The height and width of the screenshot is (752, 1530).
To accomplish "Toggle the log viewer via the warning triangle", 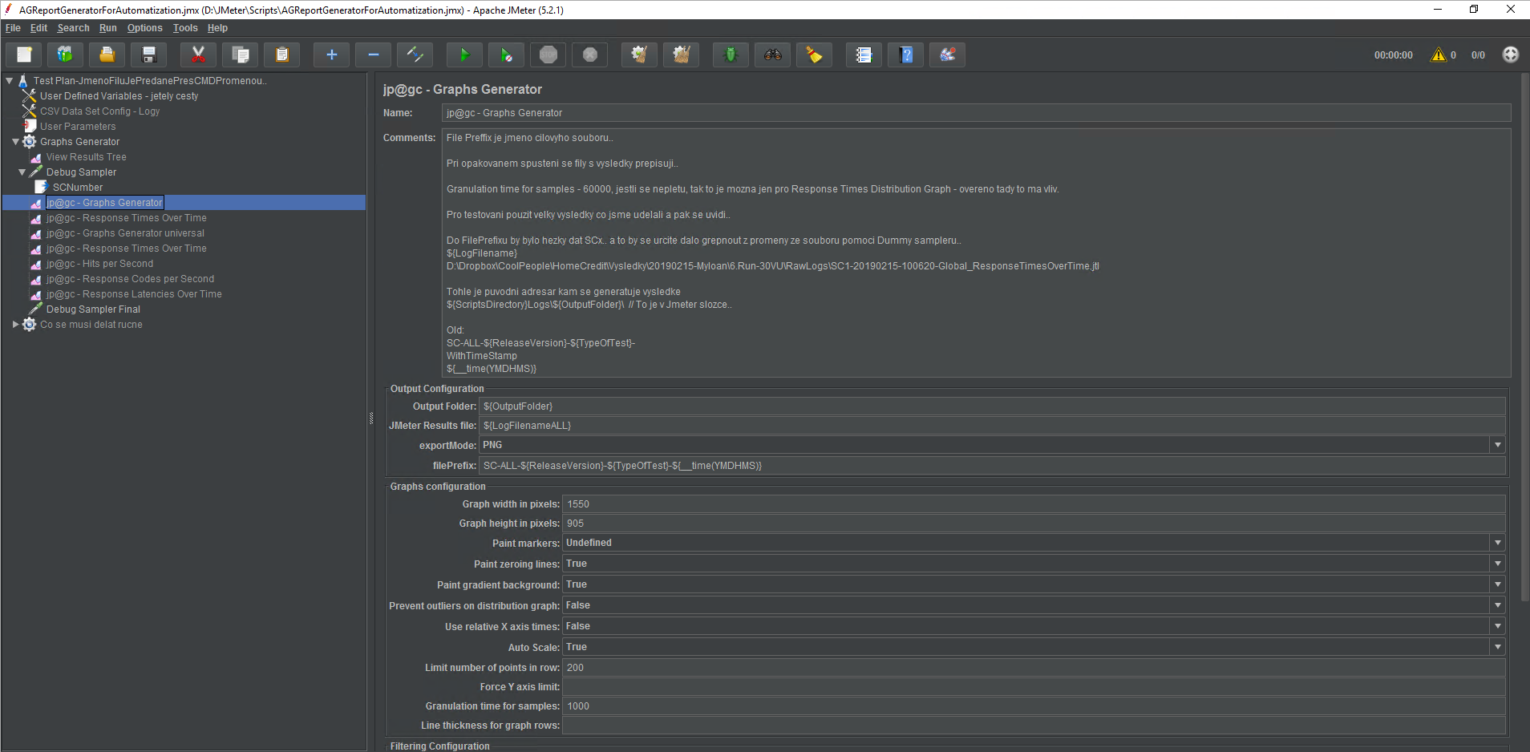I will tap(1438, 55).
